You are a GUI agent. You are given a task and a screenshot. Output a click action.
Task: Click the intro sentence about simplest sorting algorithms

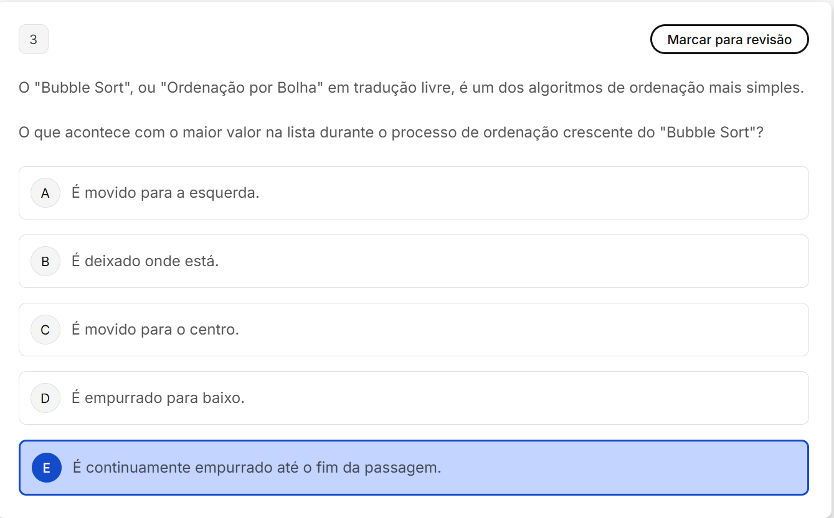tap(411, 88)
